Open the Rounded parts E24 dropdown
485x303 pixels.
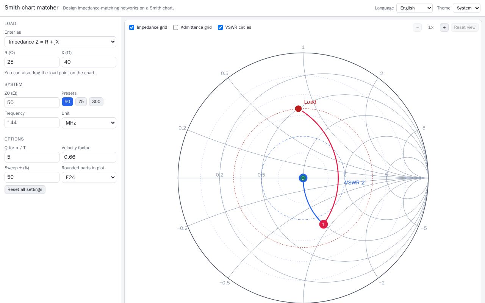[89, 177]
